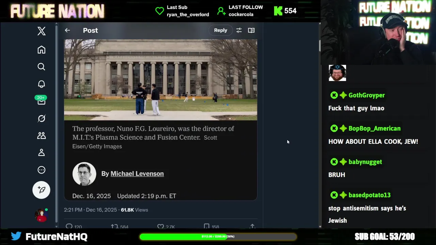Click the 2:21 PM · Dec 16, 2025 timestamp
The image size is (436, 245).
[x=90, y=210]
